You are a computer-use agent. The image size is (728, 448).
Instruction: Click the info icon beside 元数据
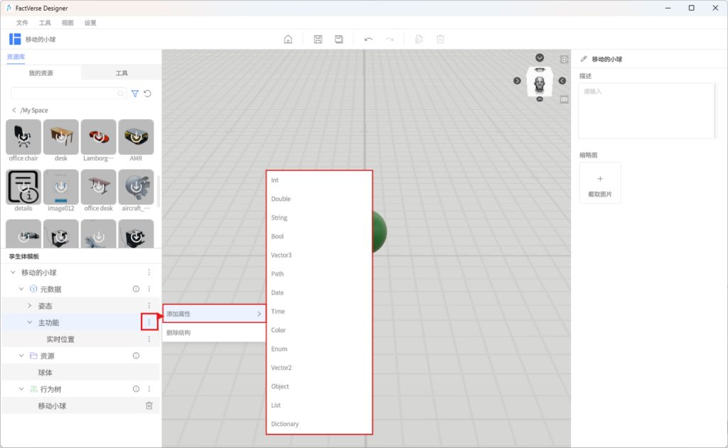[x=136, y=289]
